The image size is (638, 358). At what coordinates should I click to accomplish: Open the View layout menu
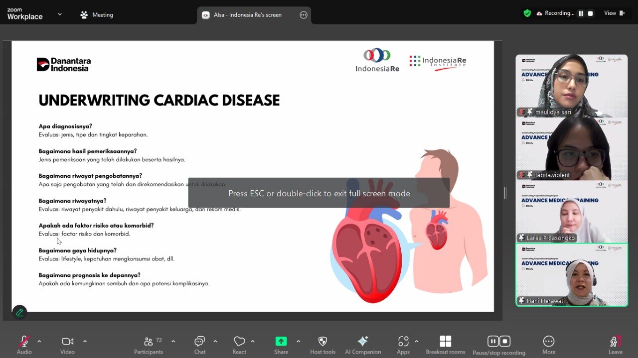click(x=614, y=13)
